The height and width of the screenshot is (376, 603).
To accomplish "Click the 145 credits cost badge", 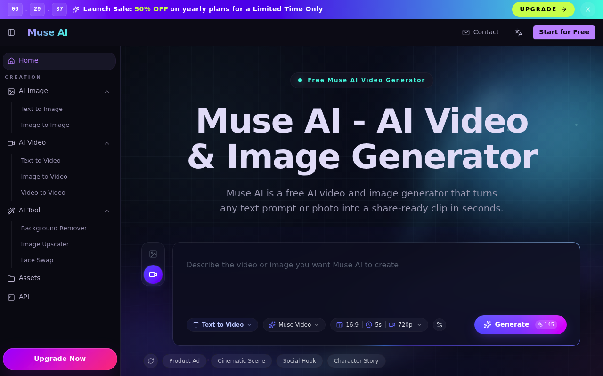I will pyautogui.click(x=546, y=325).
